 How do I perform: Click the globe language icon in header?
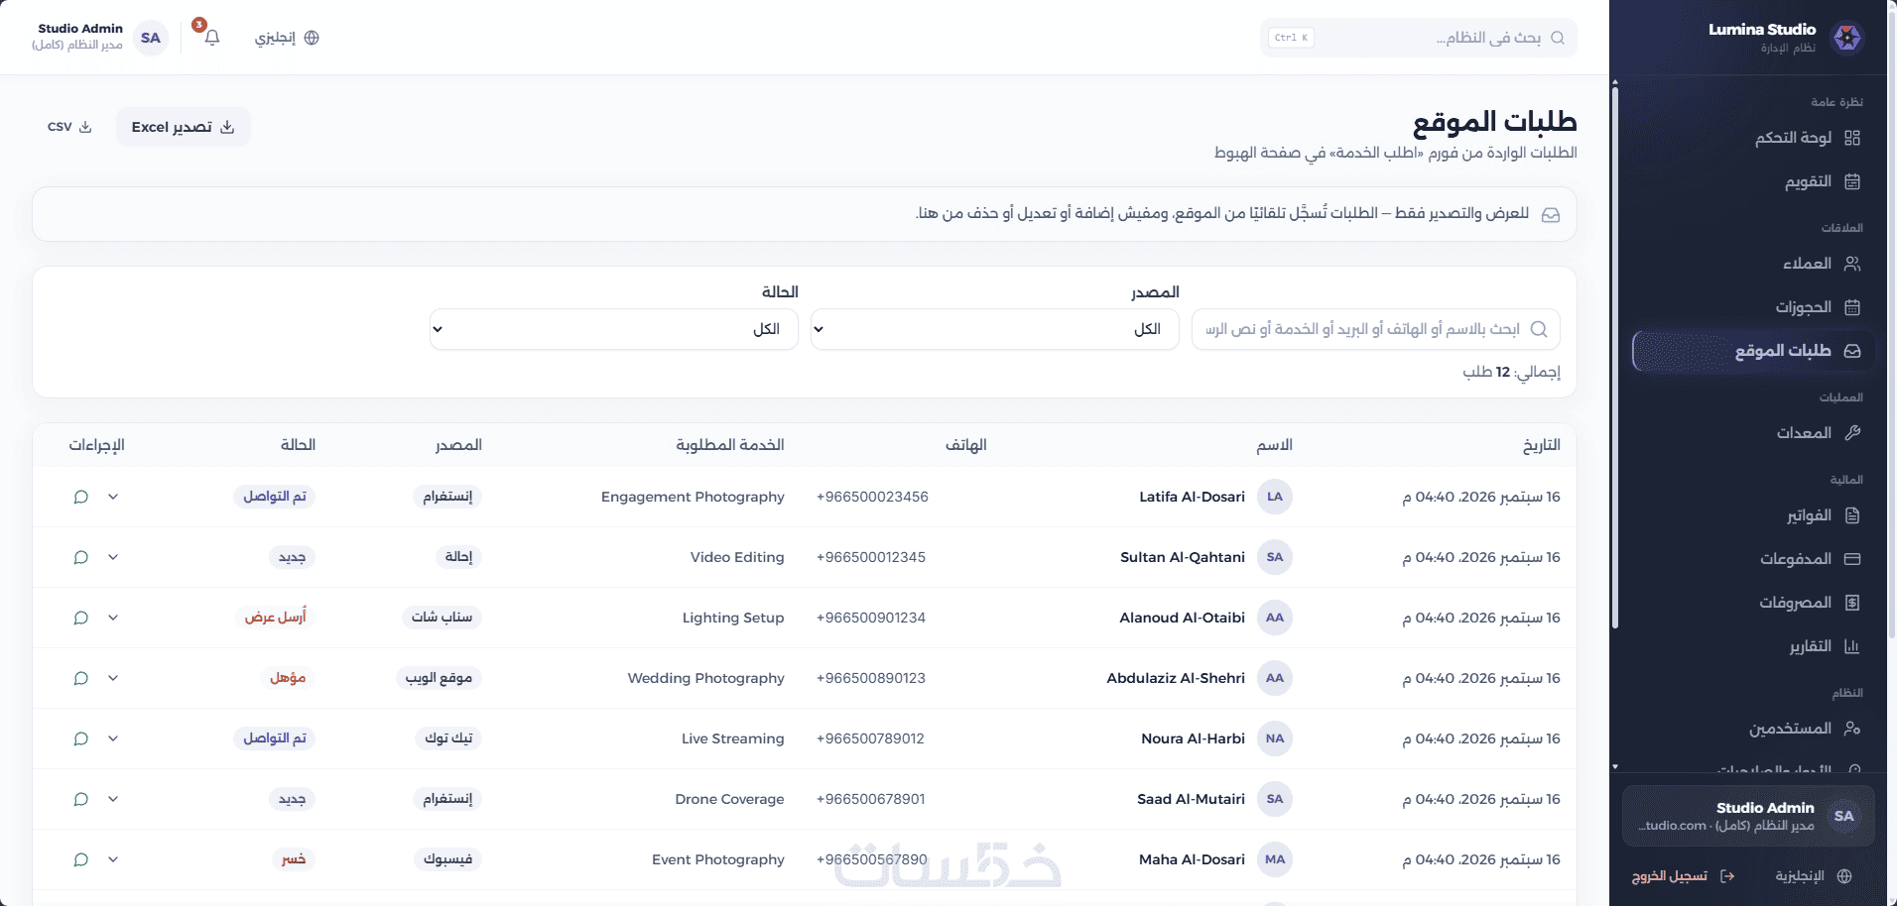point(312,38)
